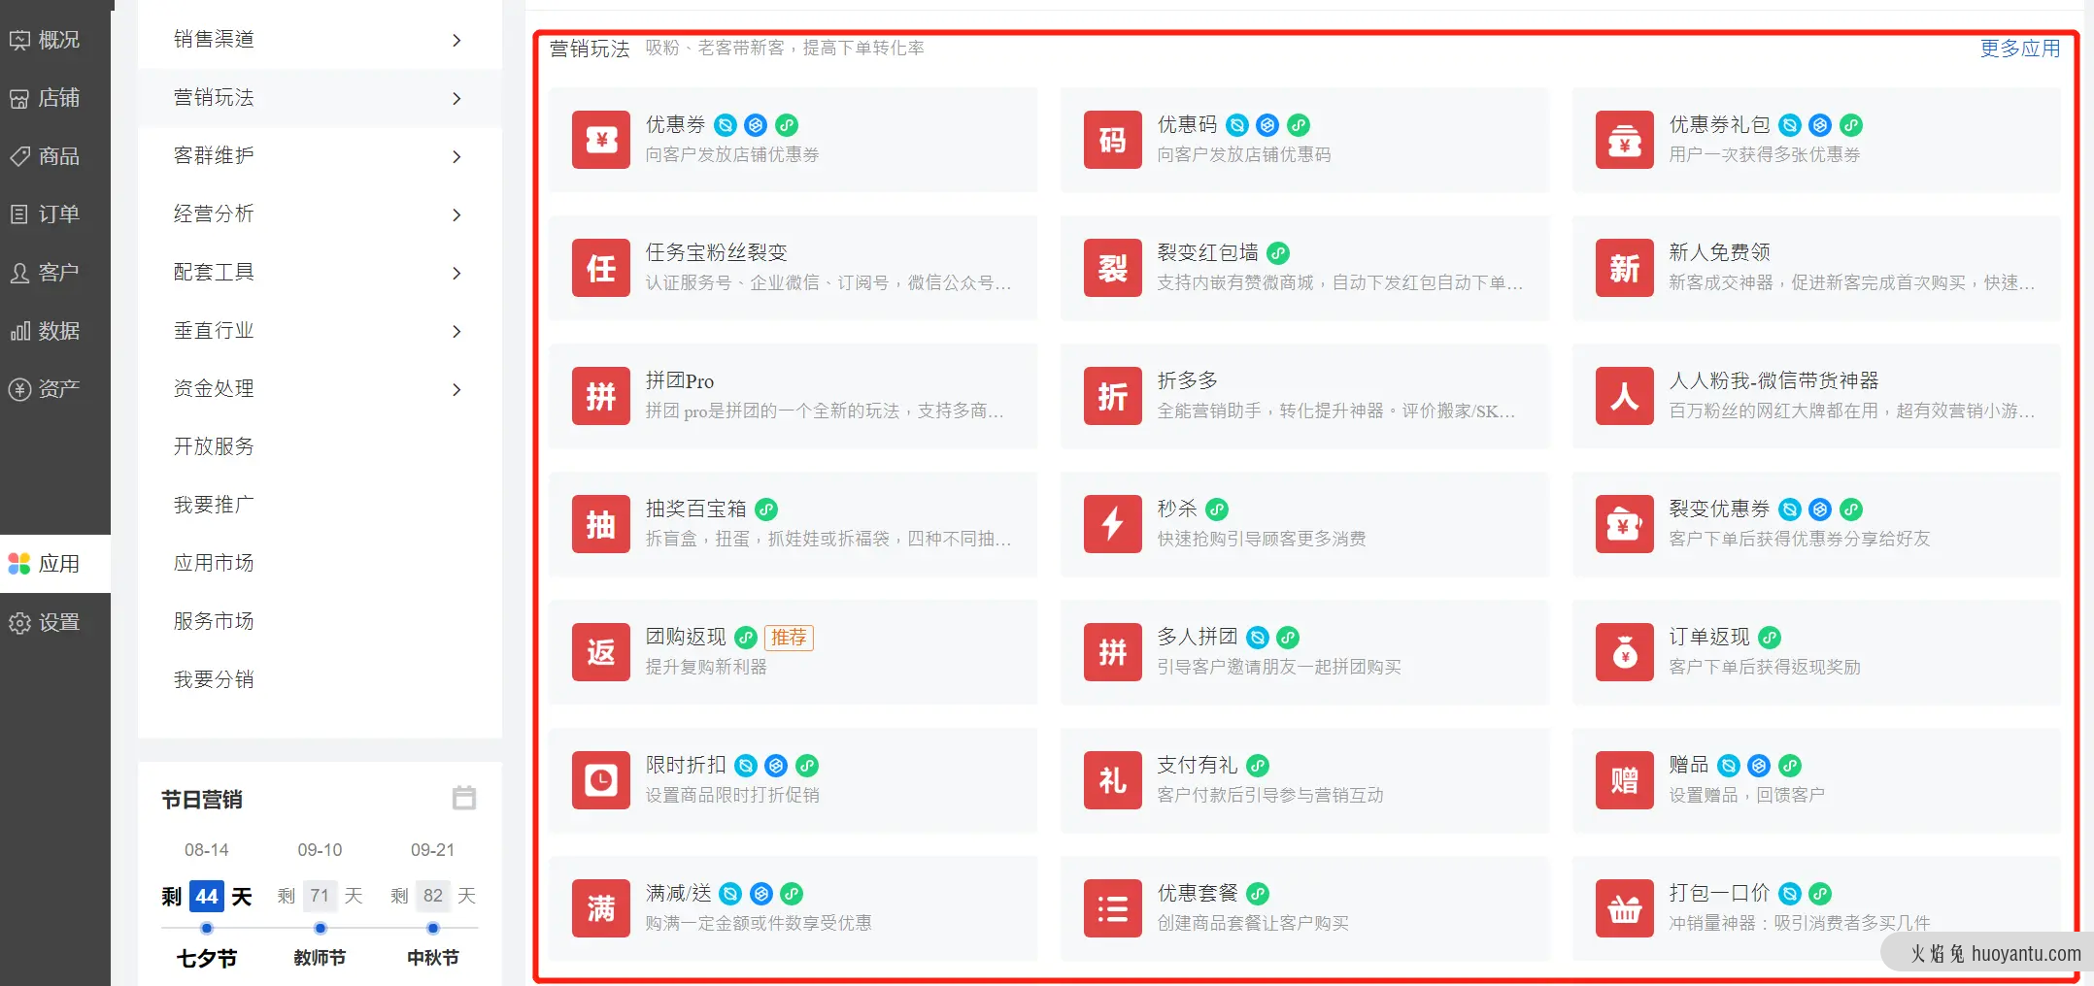Open the 打包一口价 basket icon

tap(1624, 908)
